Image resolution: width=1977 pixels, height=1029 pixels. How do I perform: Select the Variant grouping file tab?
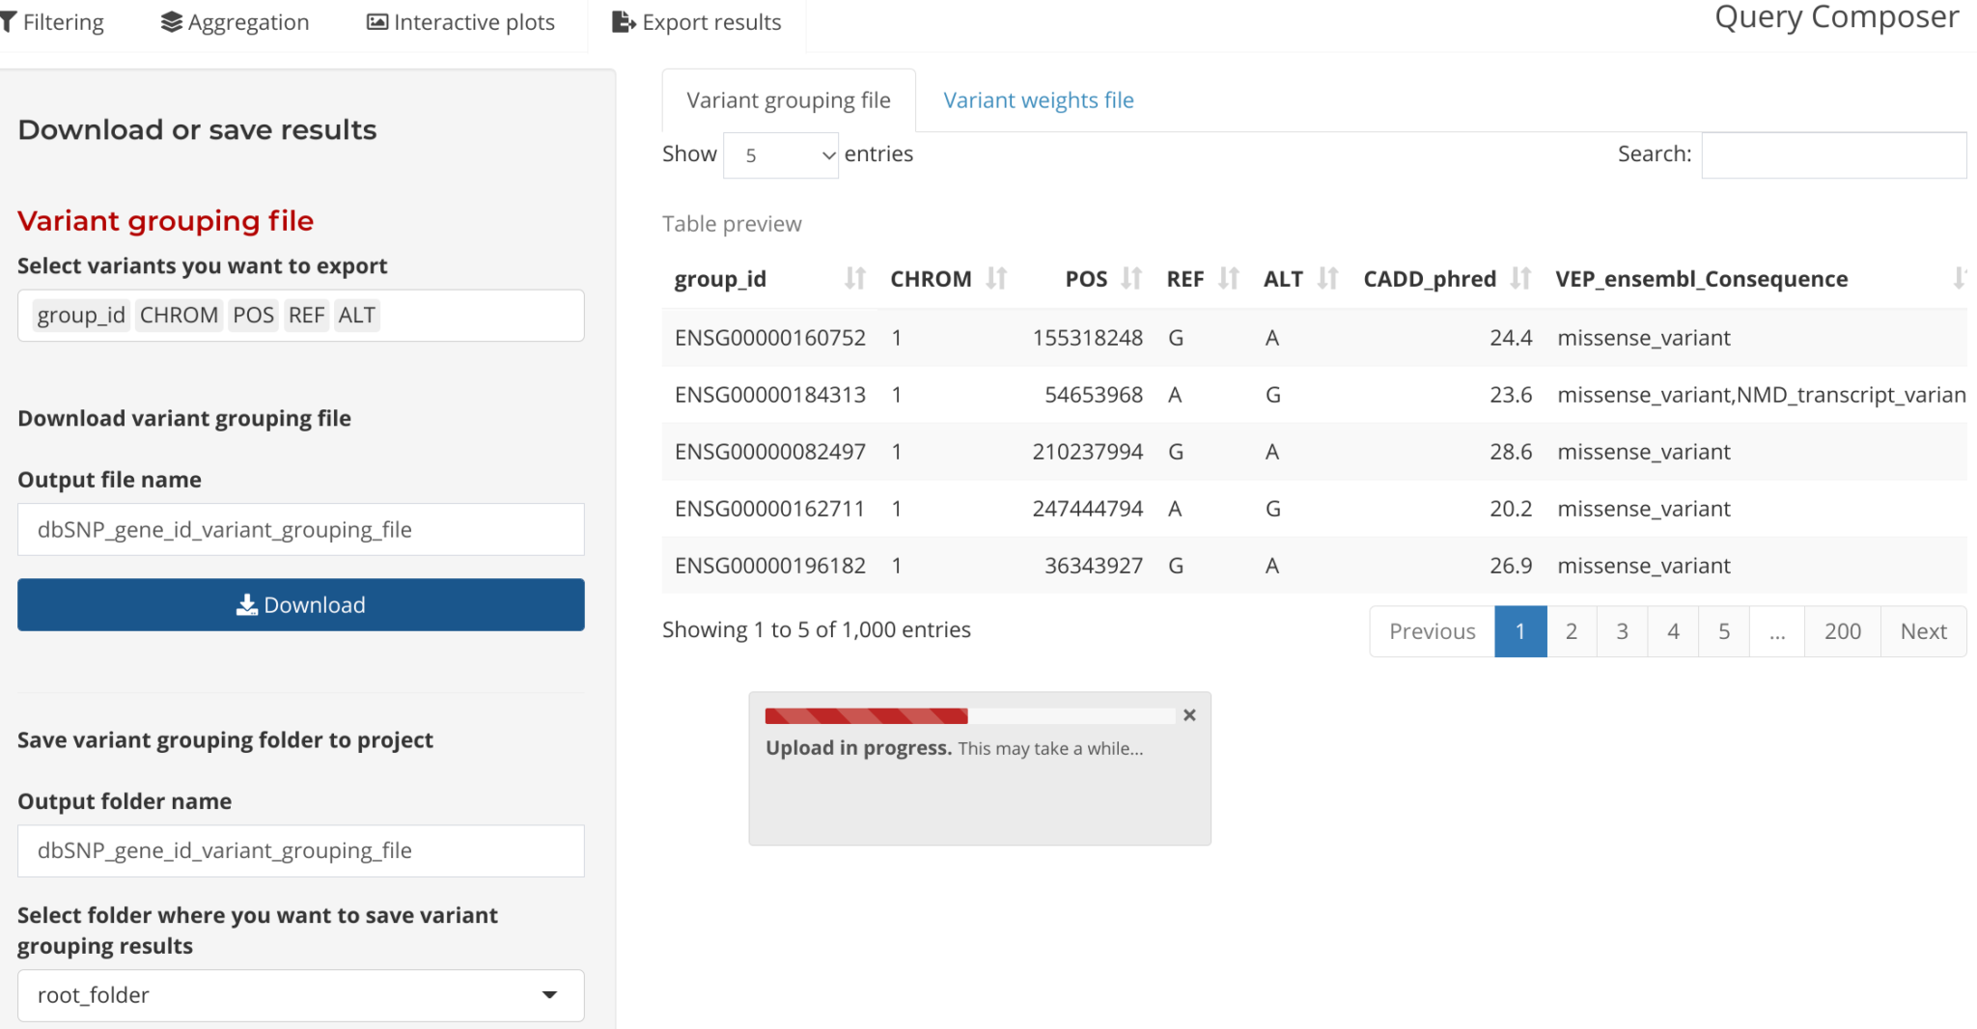pyautogui.click(x=788, y=99)
